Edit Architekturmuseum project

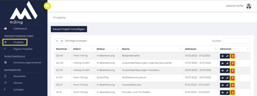(227, 78)
